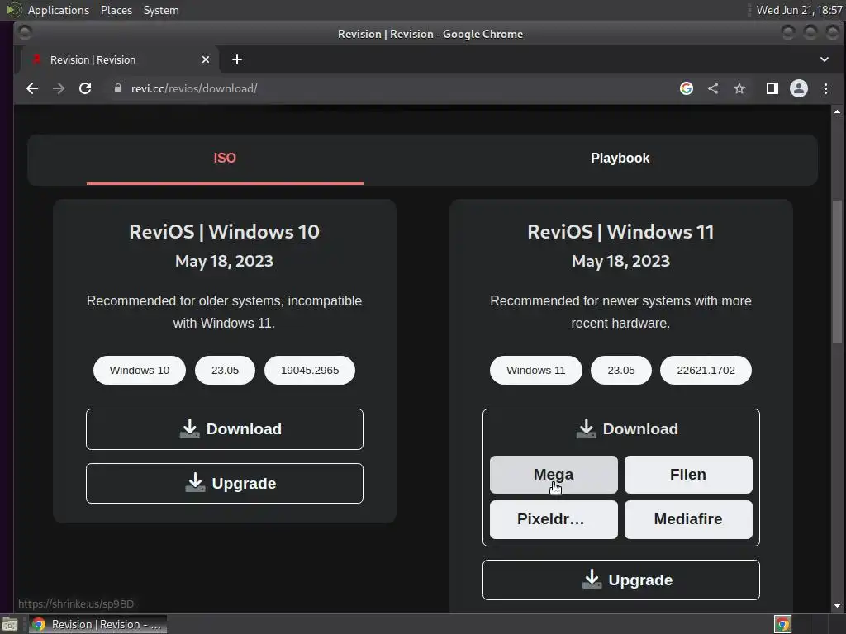Open the System menu
The image size is (846, 634).
161,10
